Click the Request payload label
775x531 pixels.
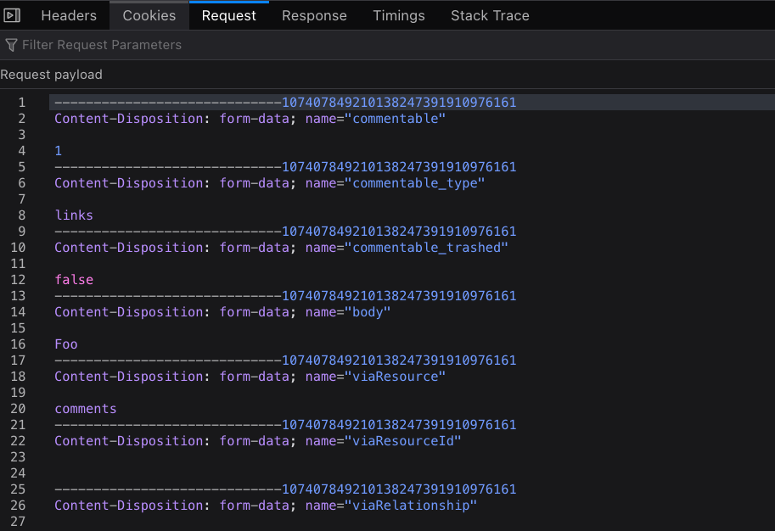coord(51,75)
